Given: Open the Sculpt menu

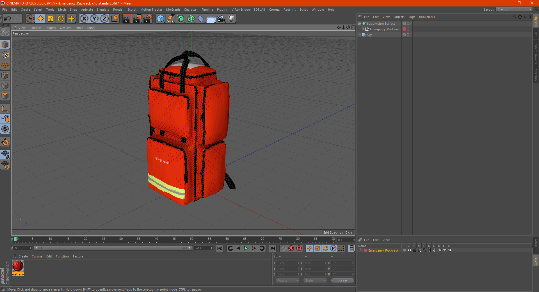Looking at the screenshot, I should click(x=132, y=10).
